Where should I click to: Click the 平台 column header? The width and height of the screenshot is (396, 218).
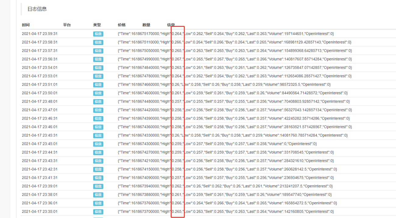tap(67, 25)
